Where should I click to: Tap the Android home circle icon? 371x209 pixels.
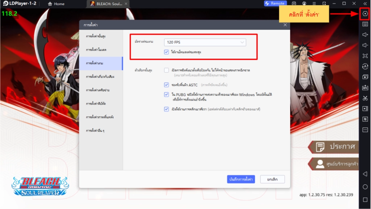tap(365, 187)
